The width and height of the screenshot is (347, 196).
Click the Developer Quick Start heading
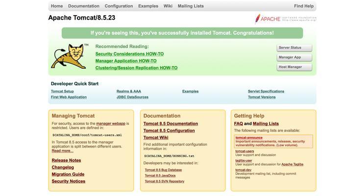pyautogui.click(x=74, y=84)
